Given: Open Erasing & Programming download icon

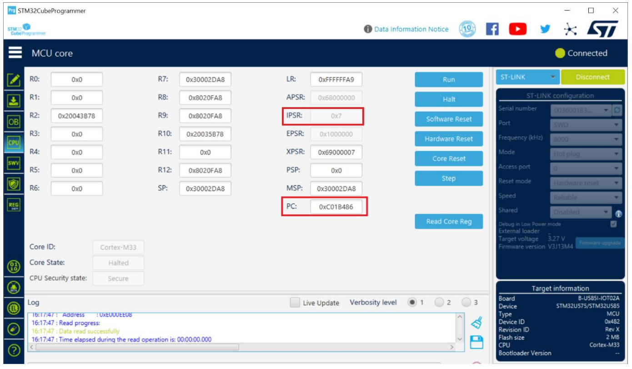Looking at the screenshot, I should tap(14, 100).
